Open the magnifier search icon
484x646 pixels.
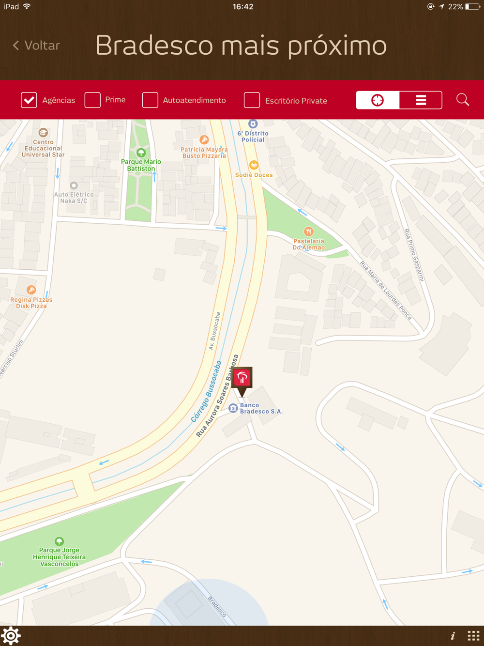point(463,100)
